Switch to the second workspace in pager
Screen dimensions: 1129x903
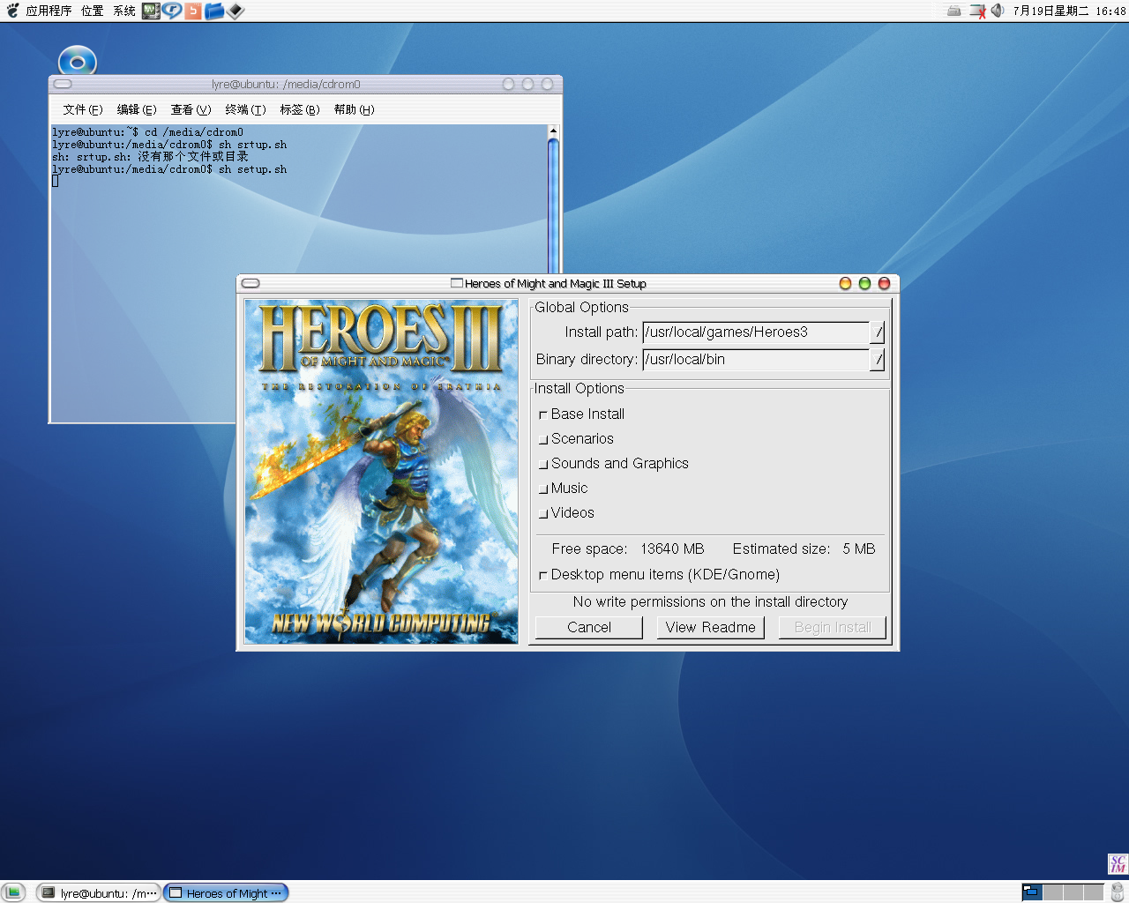pyautogui.click(x=1053, y=892)
